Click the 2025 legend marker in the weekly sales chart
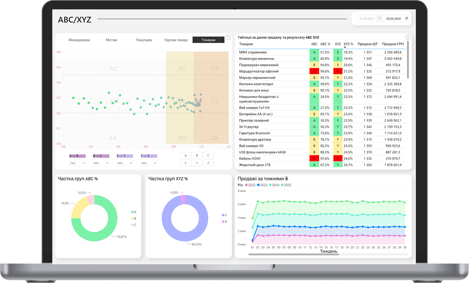469x283 pixels. click(283, 185)
